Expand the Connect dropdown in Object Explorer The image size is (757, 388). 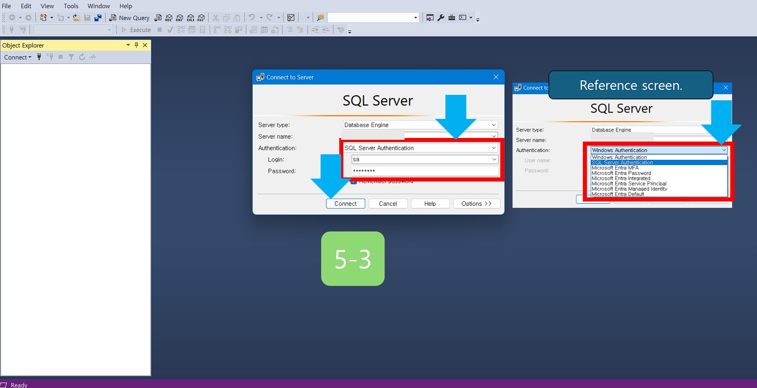point(18,57)
